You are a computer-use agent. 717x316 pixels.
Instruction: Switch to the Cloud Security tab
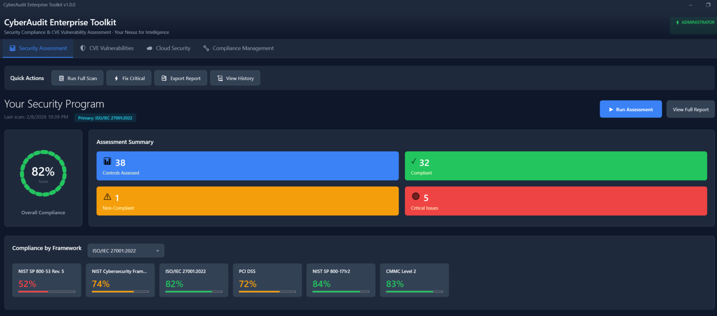tap(169, 49)
